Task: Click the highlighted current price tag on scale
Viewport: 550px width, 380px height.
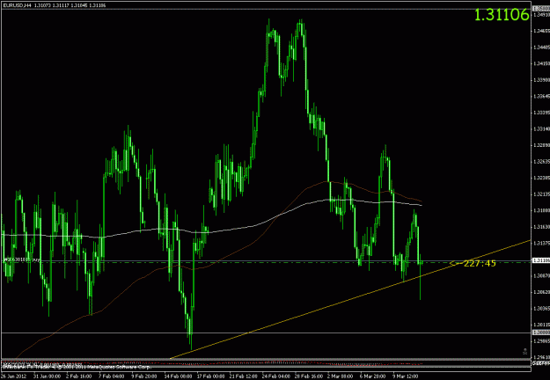Action: pyautogui.click(x=541, y=260)
